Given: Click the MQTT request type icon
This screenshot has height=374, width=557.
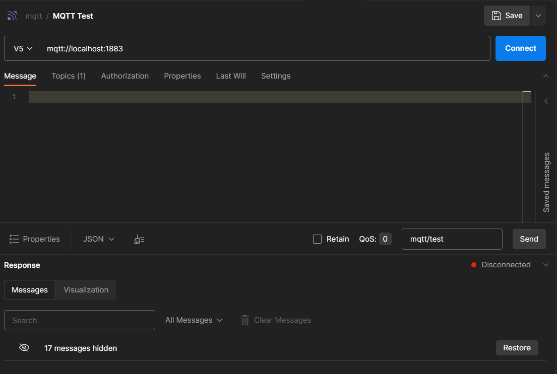Looking at the screenshot, I should pos(12,16).
